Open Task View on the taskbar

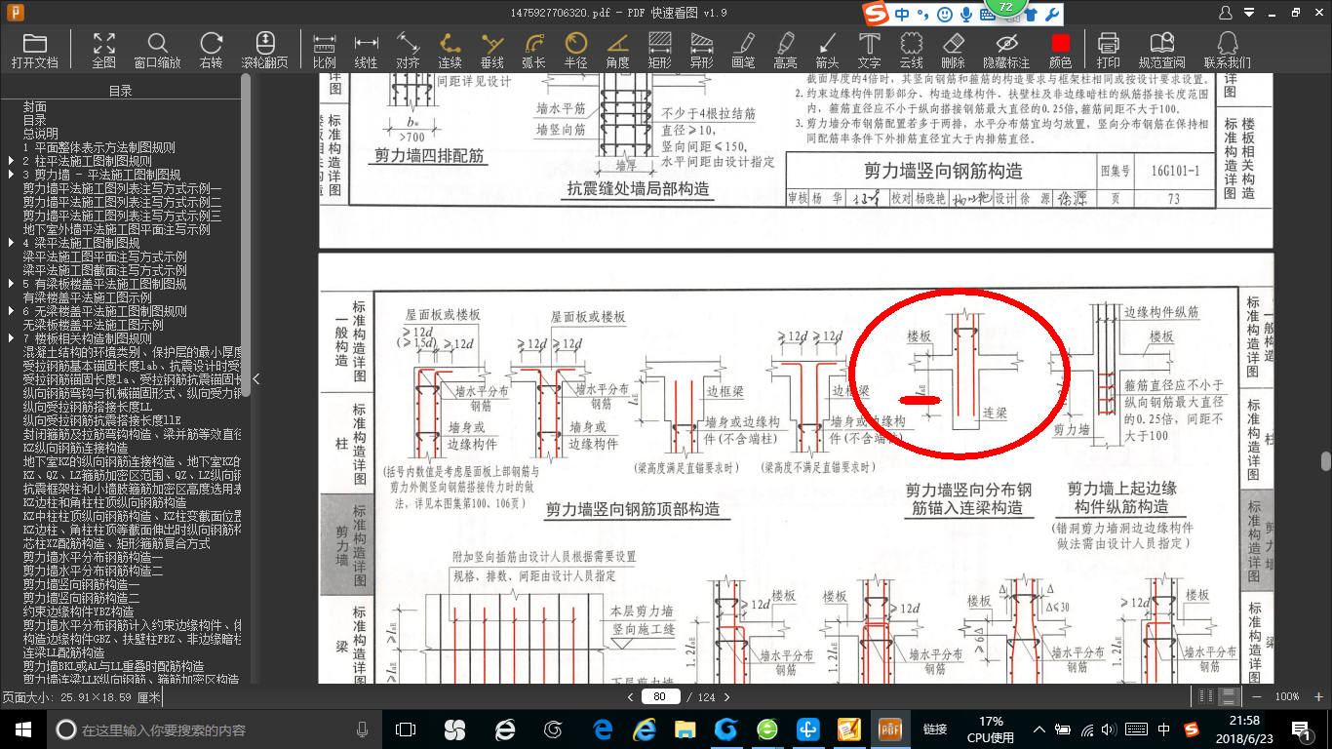point(406,729)
